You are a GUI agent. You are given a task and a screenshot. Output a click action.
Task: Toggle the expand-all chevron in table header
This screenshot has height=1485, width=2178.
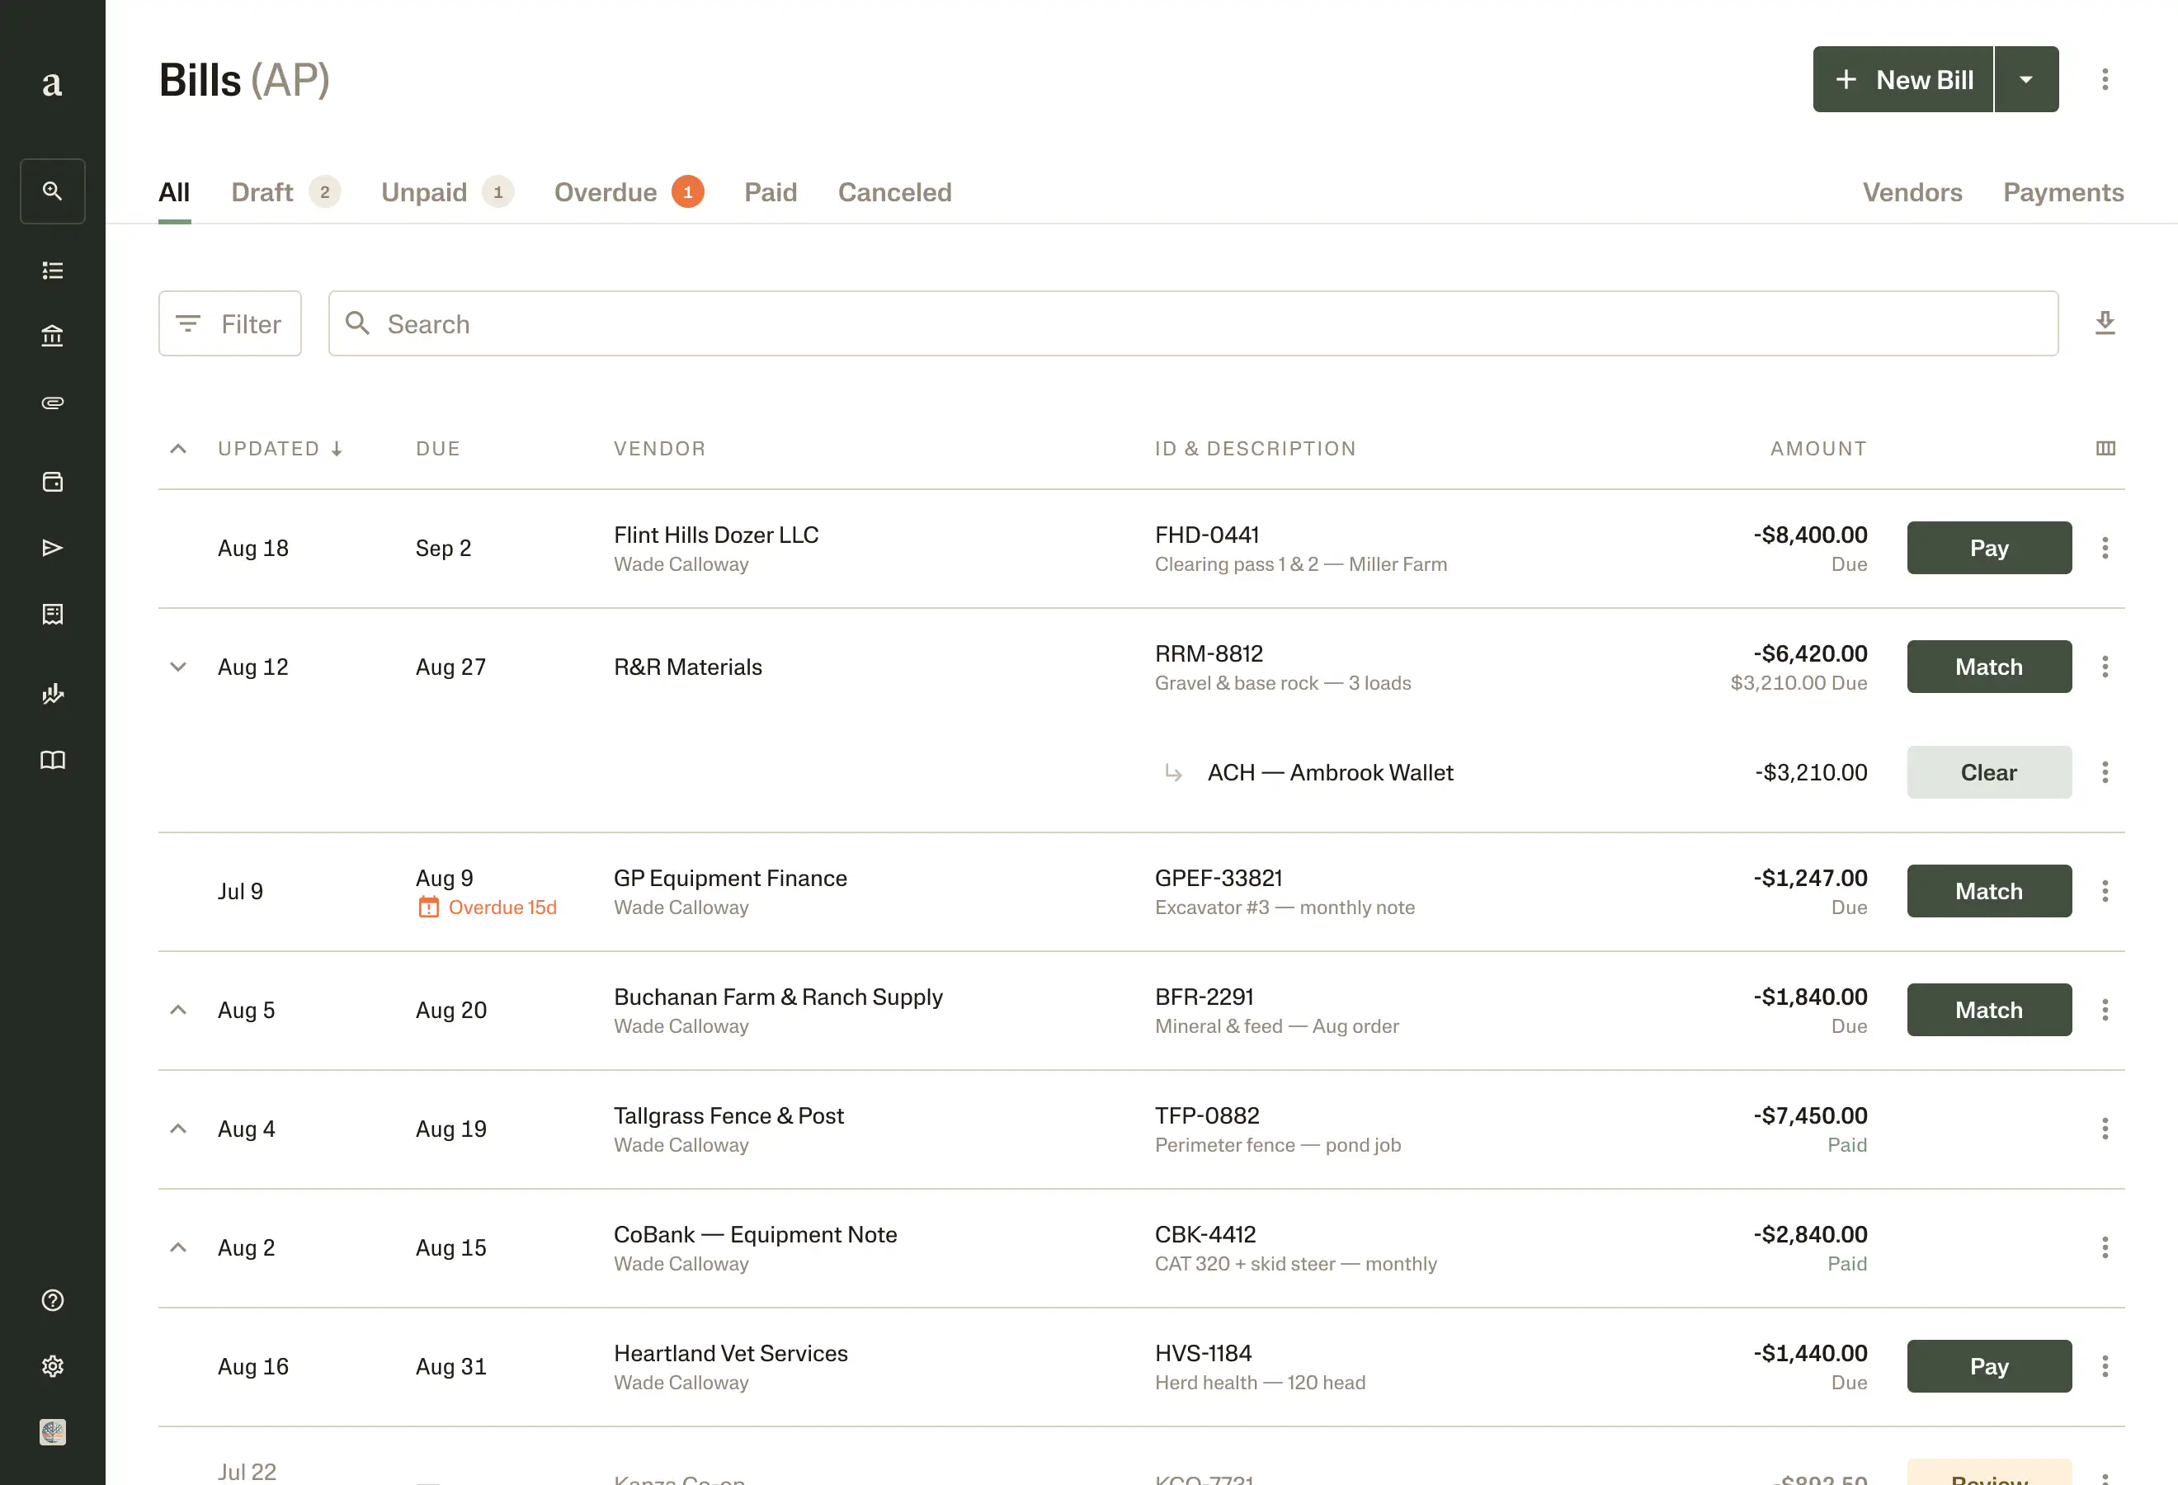[178, 449]
